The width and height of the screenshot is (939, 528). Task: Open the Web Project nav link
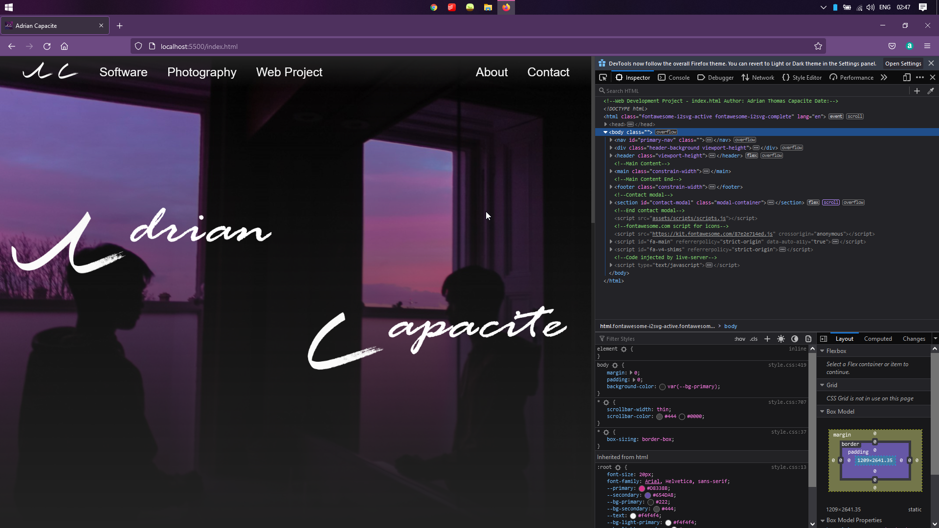coord(289,72)
